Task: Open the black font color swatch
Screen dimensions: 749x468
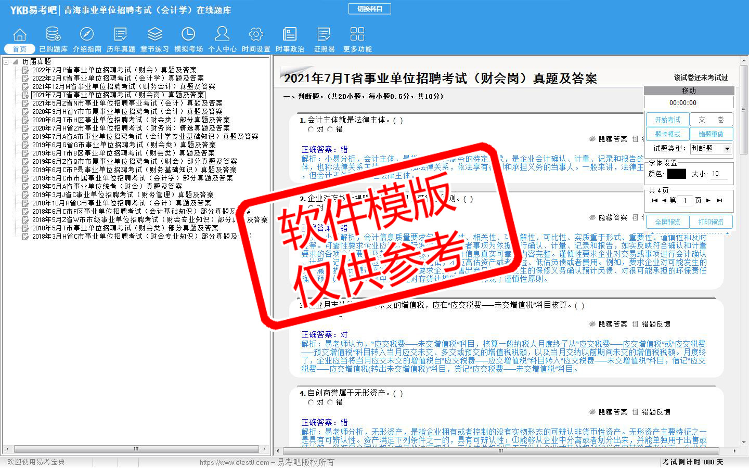Action: pyautogui.click(x=676, y=174)
